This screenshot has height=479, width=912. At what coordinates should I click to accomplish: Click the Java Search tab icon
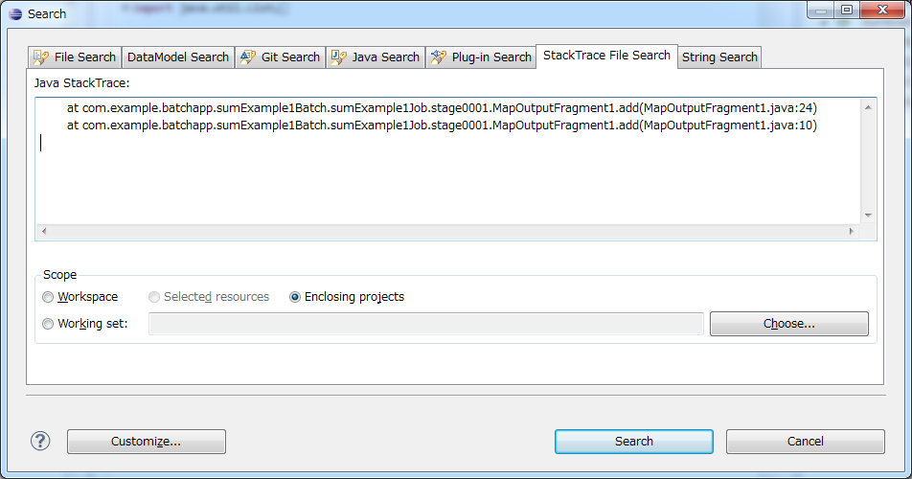coord(338,57)
